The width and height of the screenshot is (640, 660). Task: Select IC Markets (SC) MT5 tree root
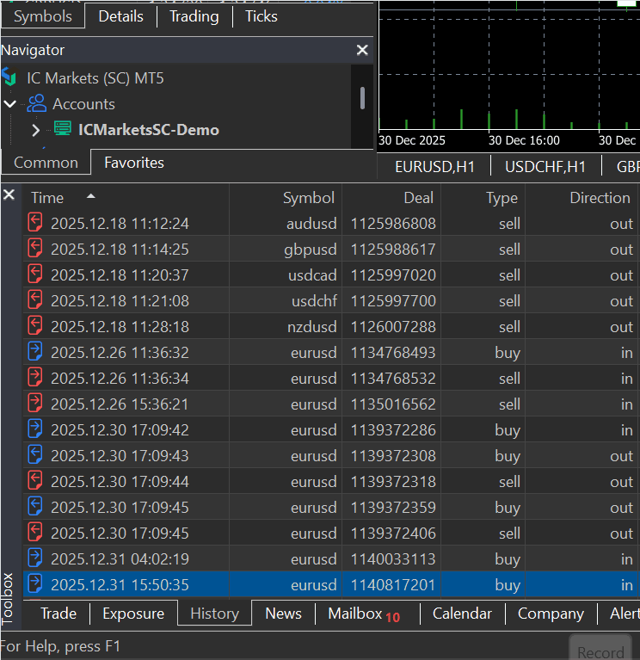[x=95, y=77]
